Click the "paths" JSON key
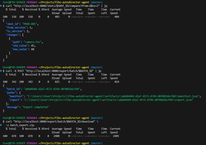Screen dimensions: 206x145 [x=11, y=93]
